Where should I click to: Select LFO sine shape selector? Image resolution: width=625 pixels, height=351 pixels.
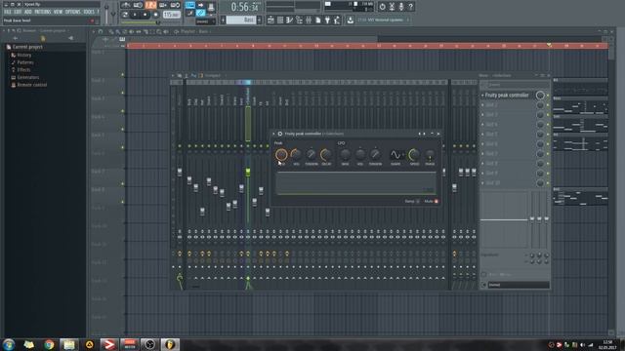pos(396,154)
